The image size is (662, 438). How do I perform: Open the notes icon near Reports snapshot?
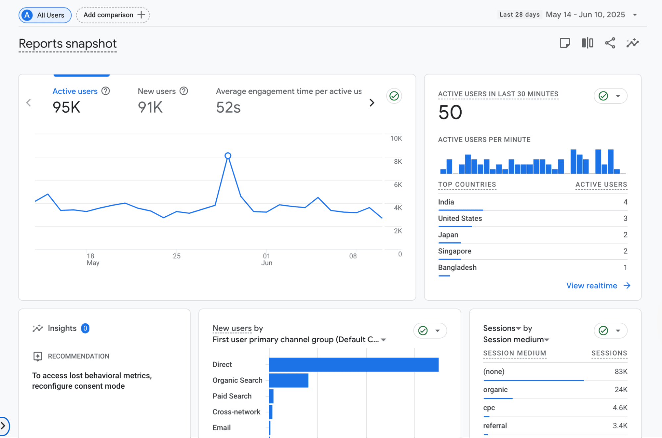coord(565,43)
